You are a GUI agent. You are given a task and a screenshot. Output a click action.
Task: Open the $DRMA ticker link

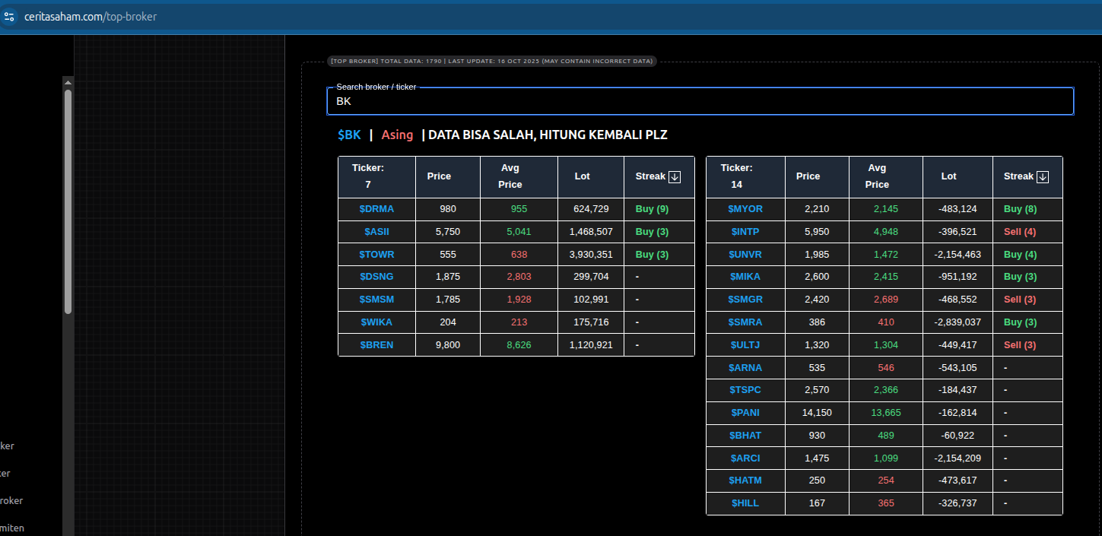[x=376, y=209]
